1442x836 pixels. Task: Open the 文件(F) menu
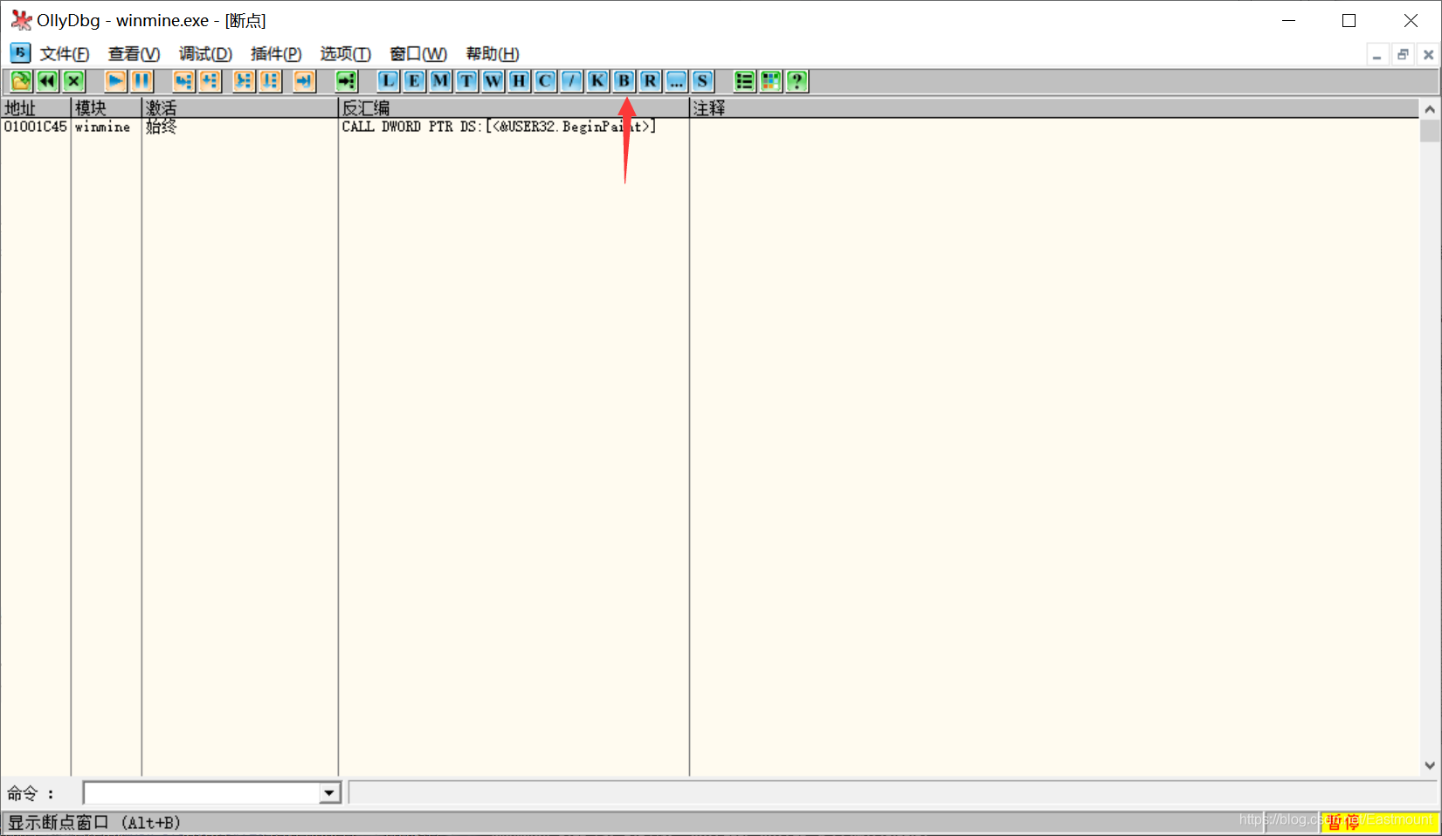point(65,54)
